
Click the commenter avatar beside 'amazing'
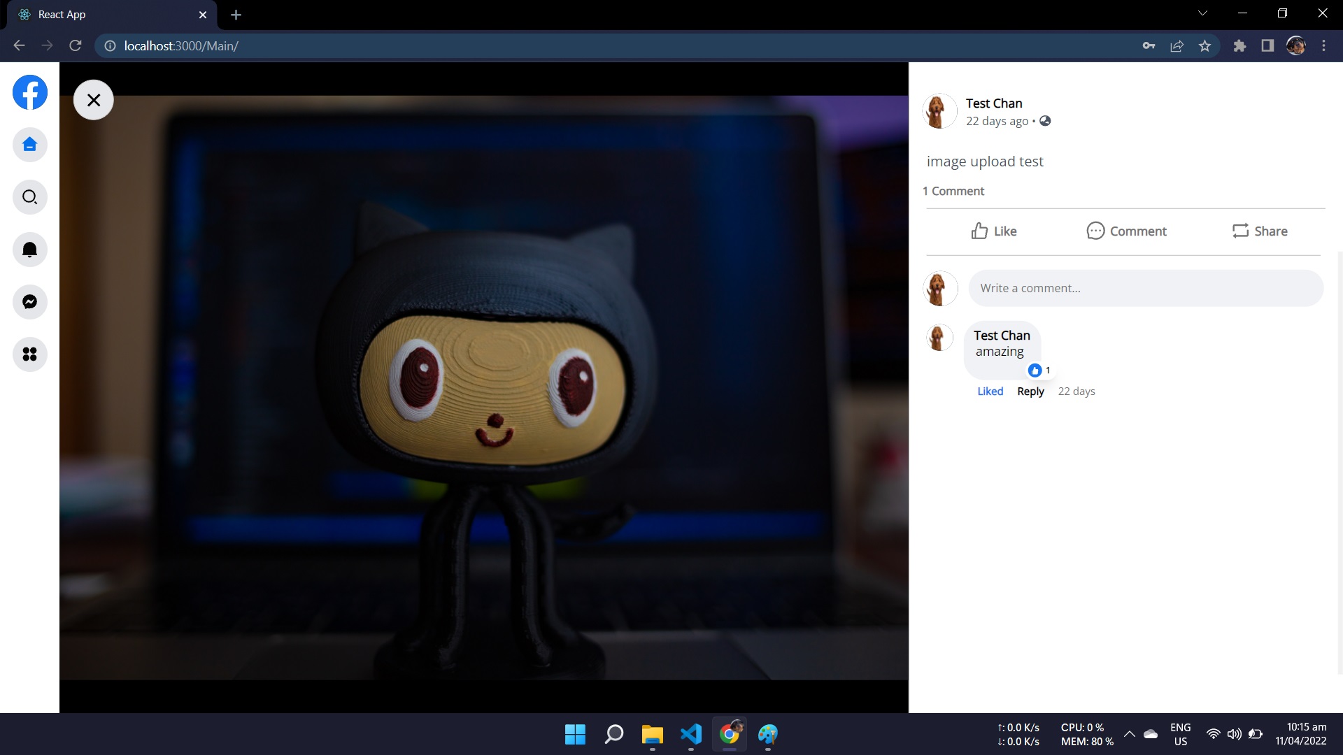[x=939, y=338]
